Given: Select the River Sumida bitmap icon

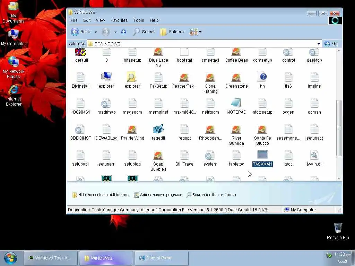Looking at the screenshot, I should click(x=236, y=129).
